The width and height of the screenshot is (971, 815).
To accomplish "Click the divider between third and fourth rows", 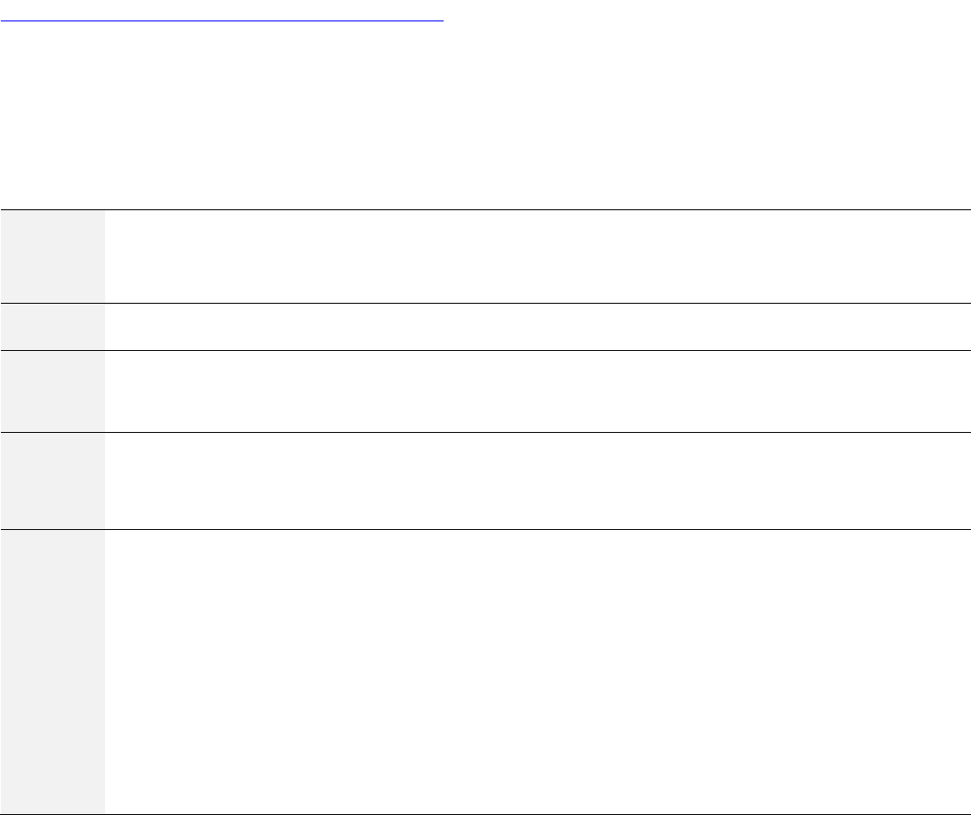I will [485, 432].
